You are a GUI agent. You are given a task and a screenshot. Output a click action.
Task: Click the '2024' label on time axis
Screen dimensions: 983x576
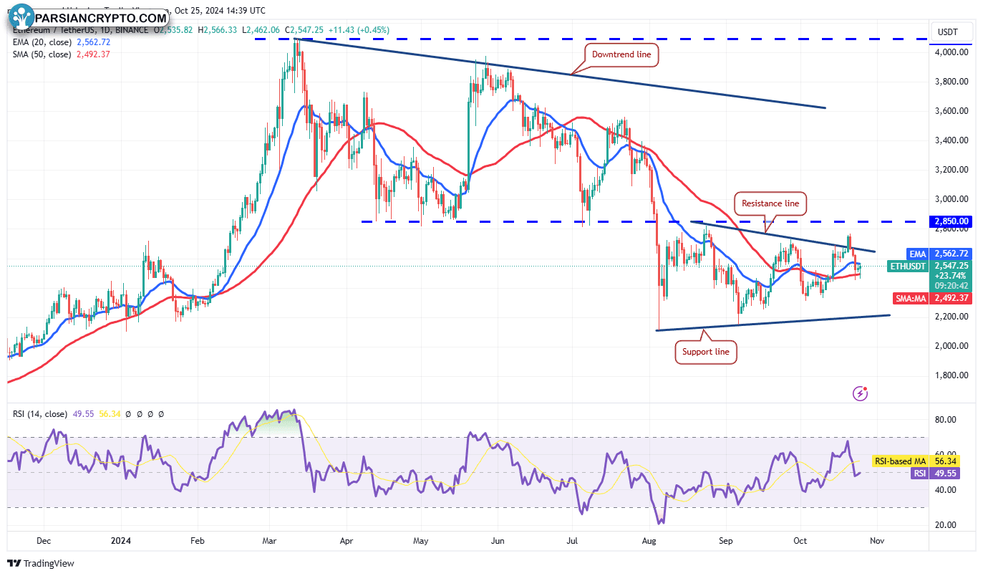tap(120, 542)
